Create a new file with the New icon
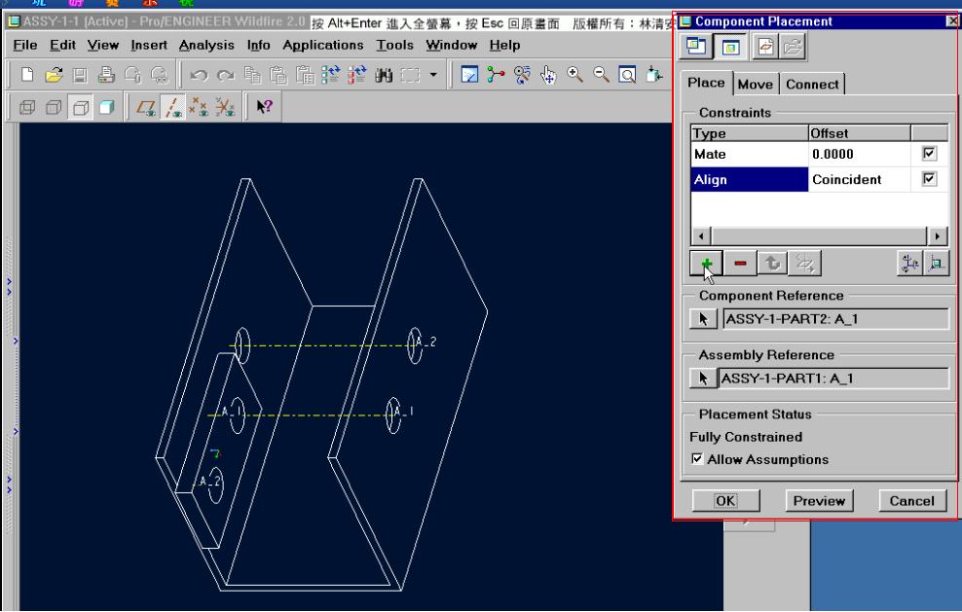 [x=27, y=75]
